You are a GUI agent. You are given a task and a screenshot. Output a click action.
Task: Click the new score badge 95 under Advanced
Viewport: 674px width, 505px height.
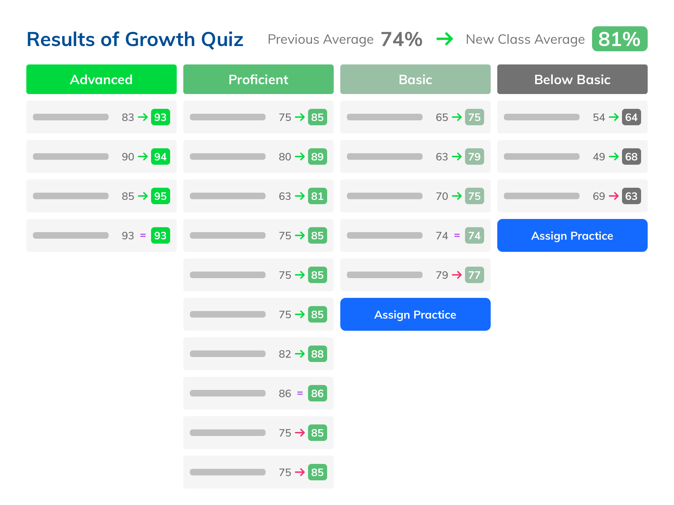point(160,196)
